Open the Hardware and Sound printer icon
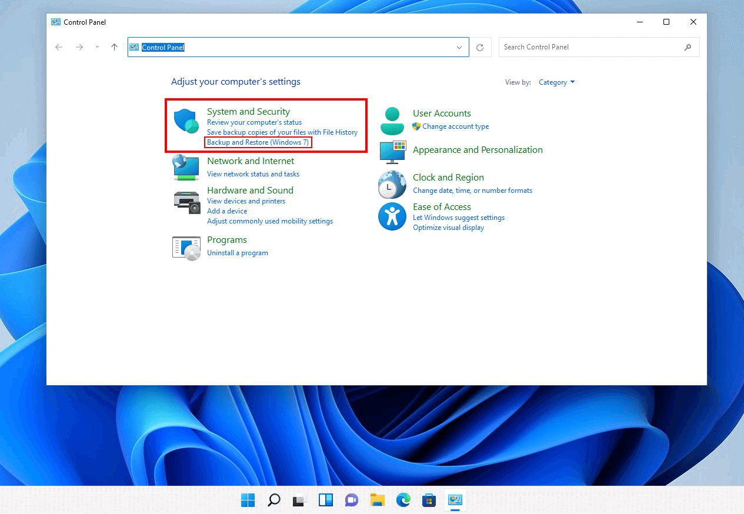 pos(186,202)
